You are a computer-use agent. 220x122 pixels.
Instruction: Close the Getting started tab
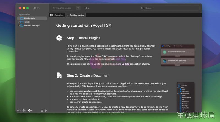(68, 15)
